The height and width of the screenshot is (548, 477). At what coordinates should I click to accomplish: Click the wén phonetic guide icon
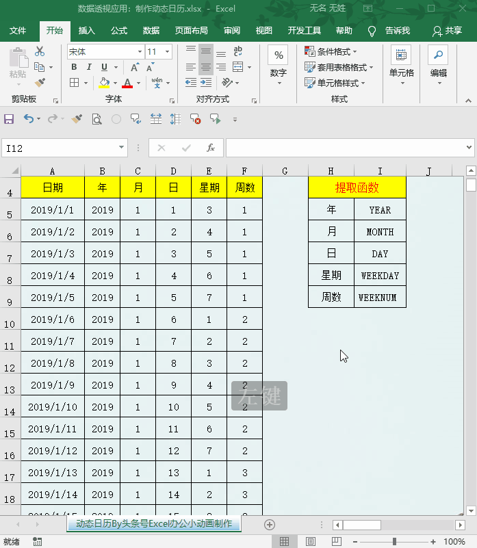(157, 83)
